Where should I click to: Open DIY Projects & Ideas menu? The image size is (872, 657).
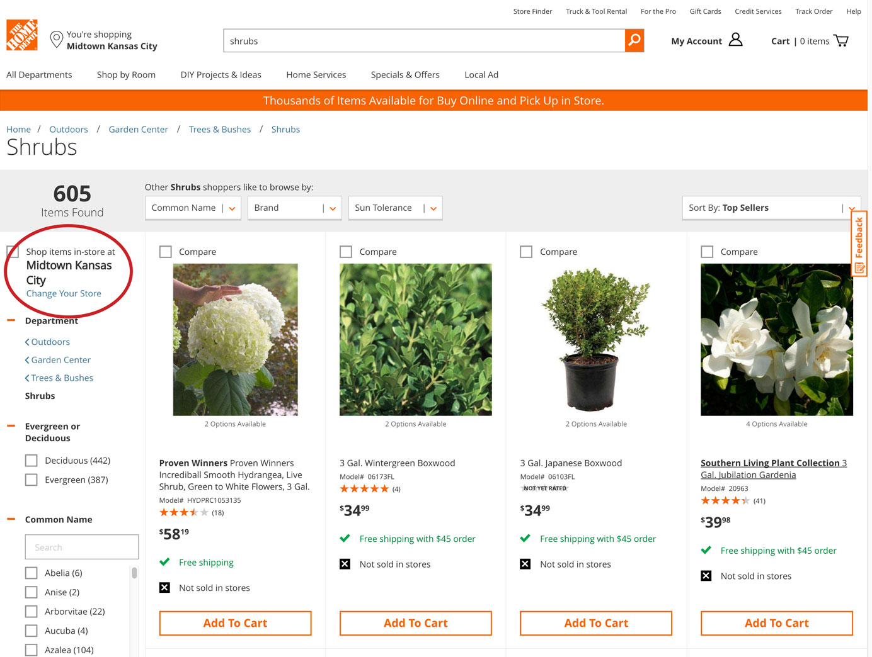[221, 74]
